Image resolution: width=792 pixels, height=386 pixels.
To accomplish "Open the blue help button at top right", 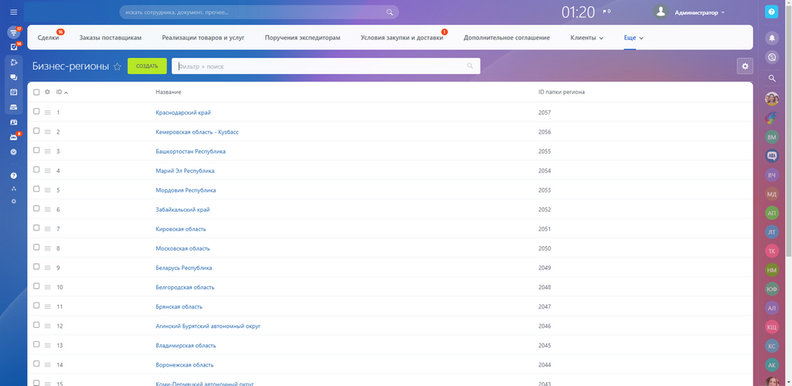I will click(x=771, y=12).
